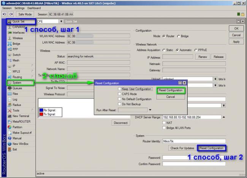247x178 pixels.
Task: Open the MetaROUTER sidebar icon
Action: coord(10,122)
